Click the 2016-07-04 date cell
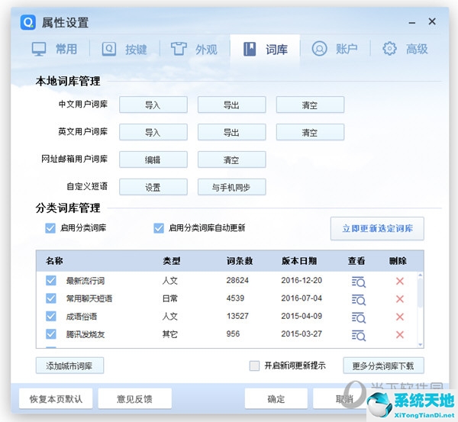 point(302,298)
